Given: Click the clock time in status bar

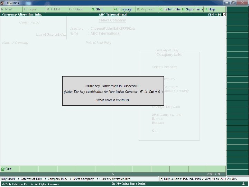Looking at the screenshot, I should (x=232, y=179).
